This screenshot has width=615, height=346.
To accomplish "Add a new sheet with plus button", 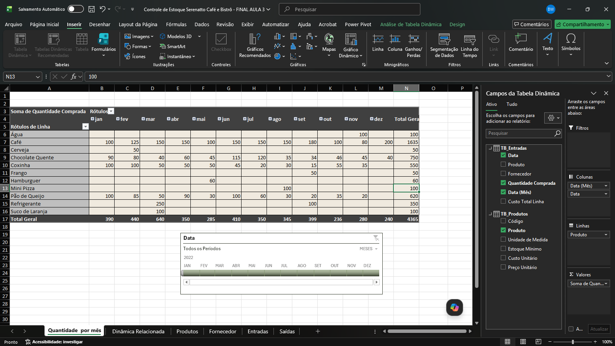I will (318, 331).
